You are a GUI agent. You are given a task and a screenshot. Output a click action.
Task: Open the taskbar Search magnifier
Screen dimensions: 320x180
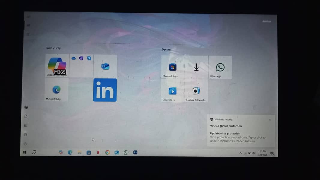pyautogui.click(x=34, y=152)
